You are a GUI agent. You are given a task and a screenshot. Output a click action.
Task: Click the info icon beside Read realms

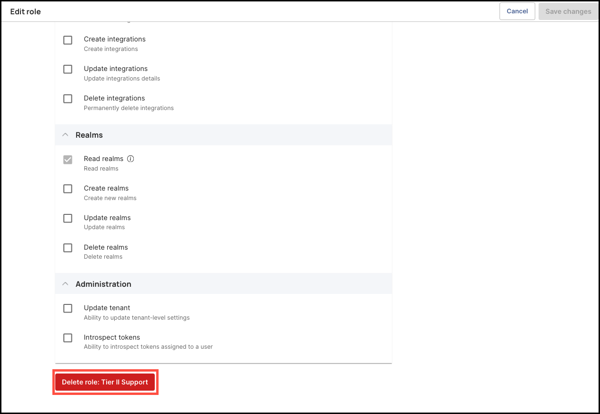pos(130,159)
